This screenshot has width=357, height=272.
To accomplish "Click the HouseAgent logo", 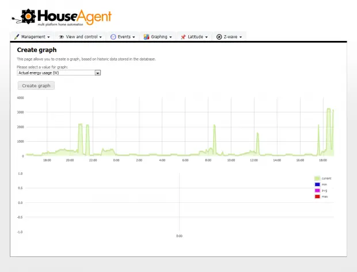I will coord(62,17).
